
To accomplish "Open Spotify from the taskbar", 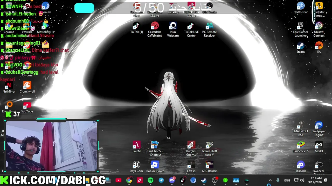I will [150, 180].
